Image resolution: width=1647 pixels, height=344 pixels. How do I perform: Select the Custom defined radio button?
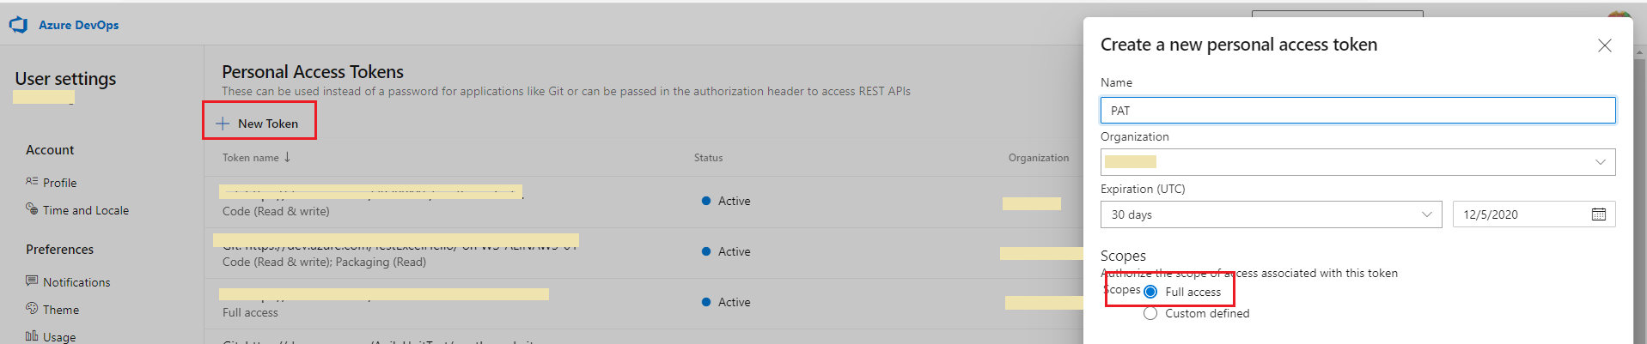pyautogui.click(x=1150, y=314)
